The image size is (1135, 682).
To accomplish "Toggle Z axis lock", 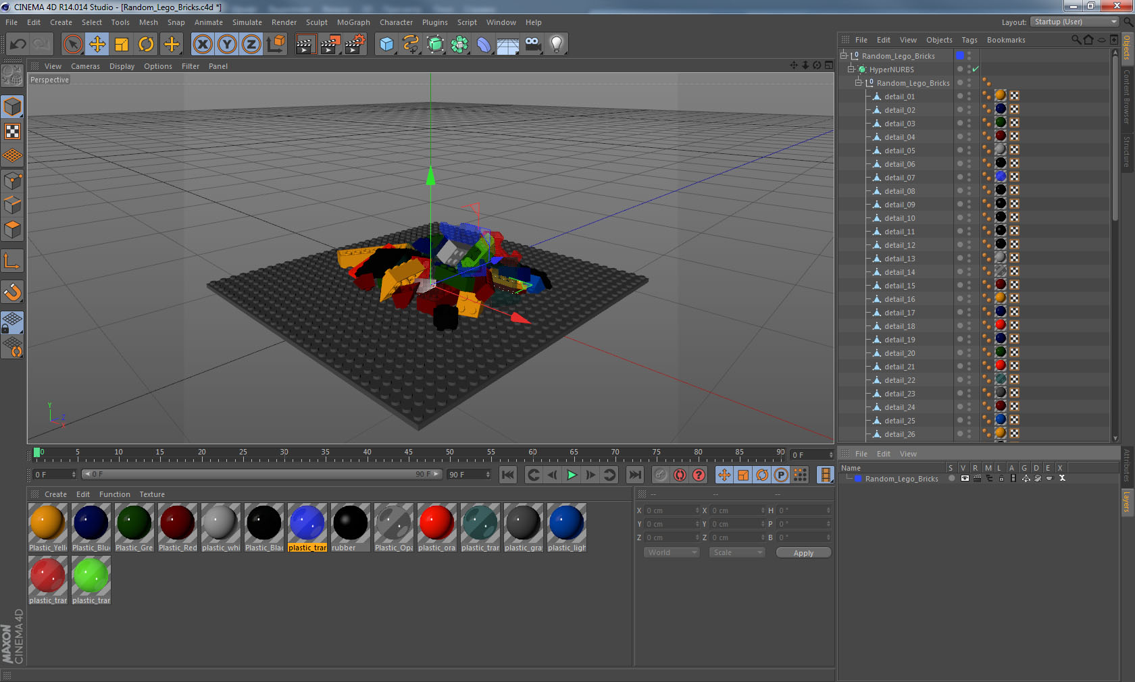I will coord(251,45).
